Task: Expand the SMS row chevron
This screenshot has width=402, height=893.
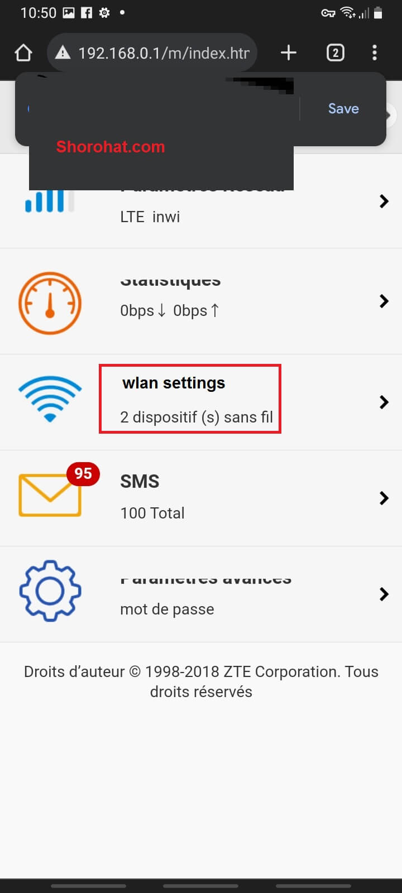Action: coord(384,498)
